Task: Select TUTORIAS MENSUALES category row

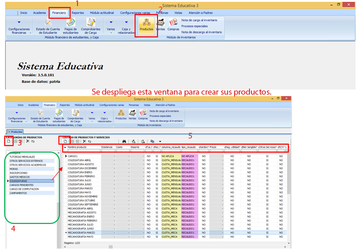Action: tap(32, 157)
